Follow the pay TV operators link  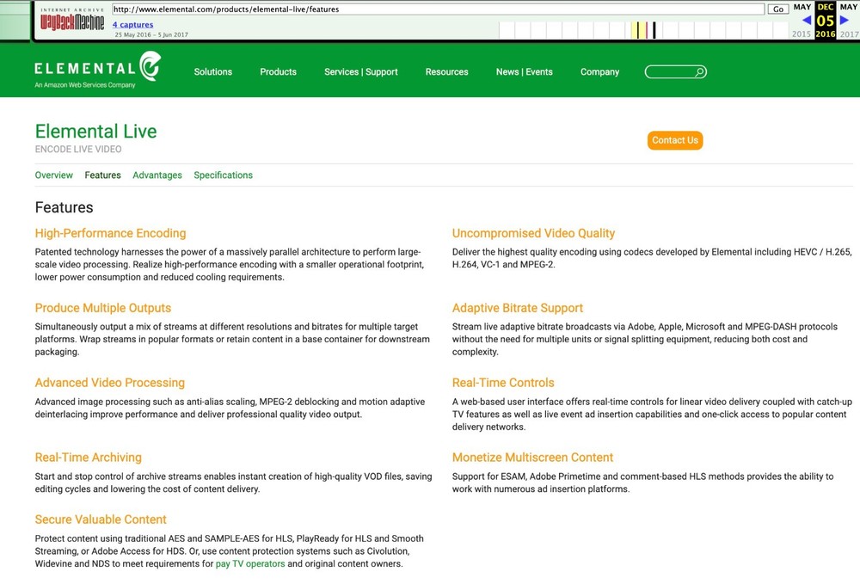tap(250, 564)
